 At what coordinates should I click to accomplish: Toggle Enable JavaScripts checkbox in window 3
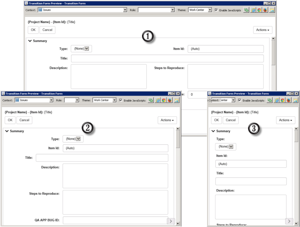pyautogui.click(x=240, y=100)
